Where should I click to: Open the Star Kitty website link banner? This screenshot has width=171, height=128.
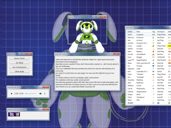pyautogui.click(x=14, y=114)
